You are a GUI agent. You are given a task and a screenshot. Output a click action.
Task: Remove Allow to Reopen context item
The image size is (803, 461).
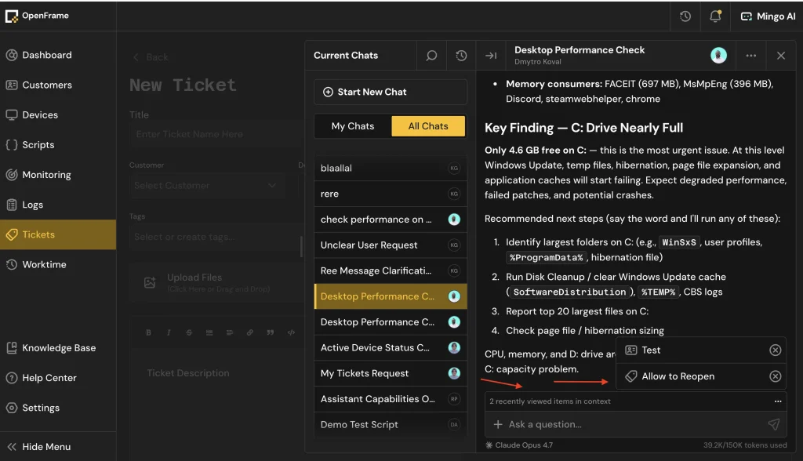pyautogui.click(x=776, y=376)
